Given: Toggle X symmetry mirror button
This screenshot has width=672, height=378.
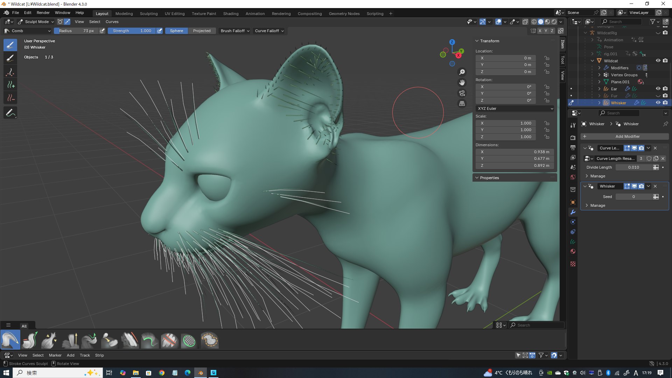Looking at the screenshot, I should tap(540, 31).
